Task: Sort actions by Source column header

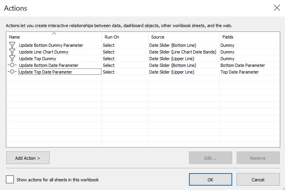Action: [157, 37]
